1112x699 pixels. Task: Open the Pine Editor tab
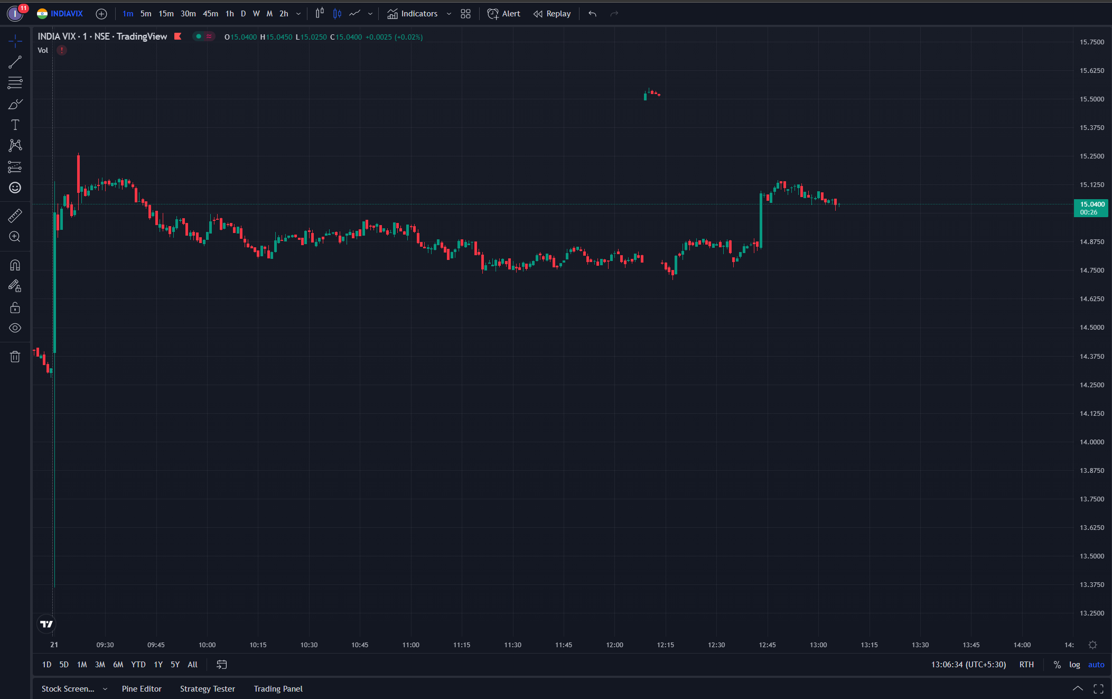click(142, 688)
